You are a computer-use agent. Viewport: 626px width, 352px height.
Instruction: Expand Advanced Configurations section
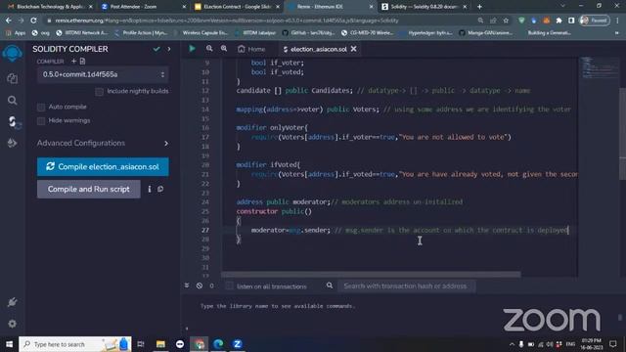click(x=103, y=143)
